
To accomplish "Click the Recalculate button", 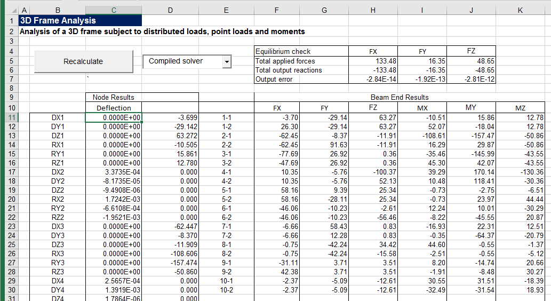I will pyautogui.click(x=83, y=61).
